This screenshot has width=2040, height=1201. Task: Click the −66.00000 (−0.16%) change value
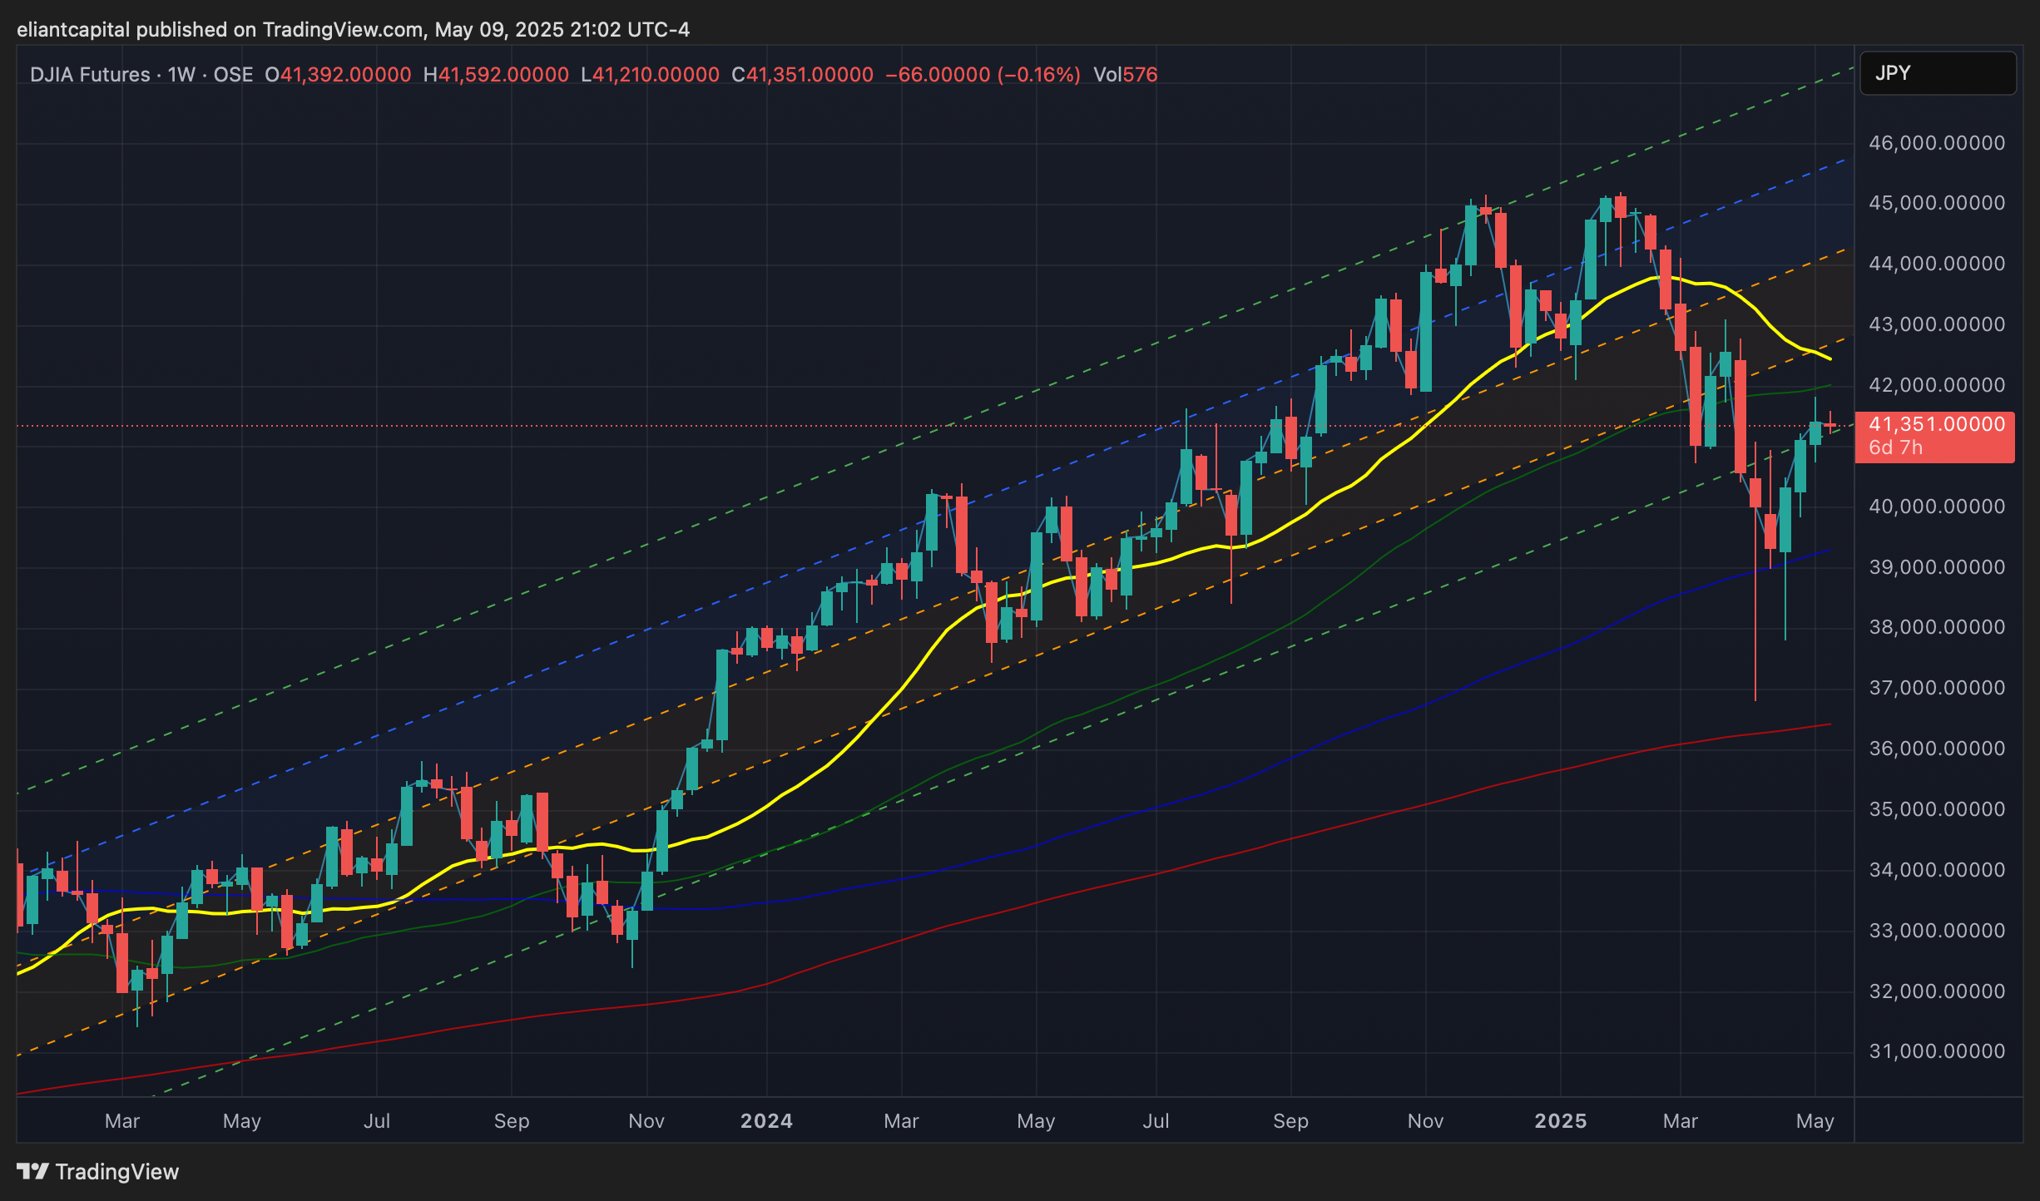pos(983,75)
